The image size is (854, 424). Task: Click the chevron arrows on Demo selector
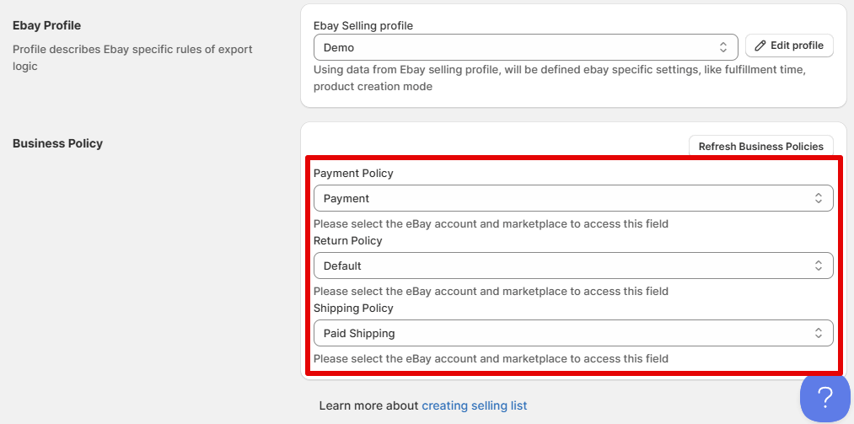coord(723,47)
